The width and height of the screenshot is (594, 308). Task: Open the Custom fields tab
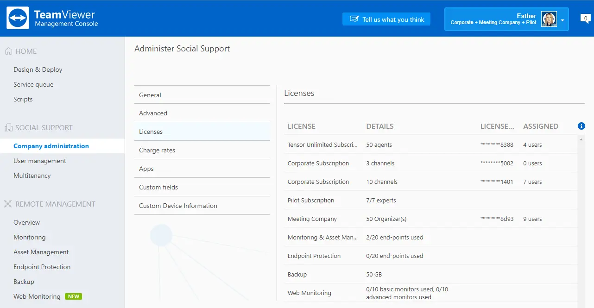click(202, 187)
